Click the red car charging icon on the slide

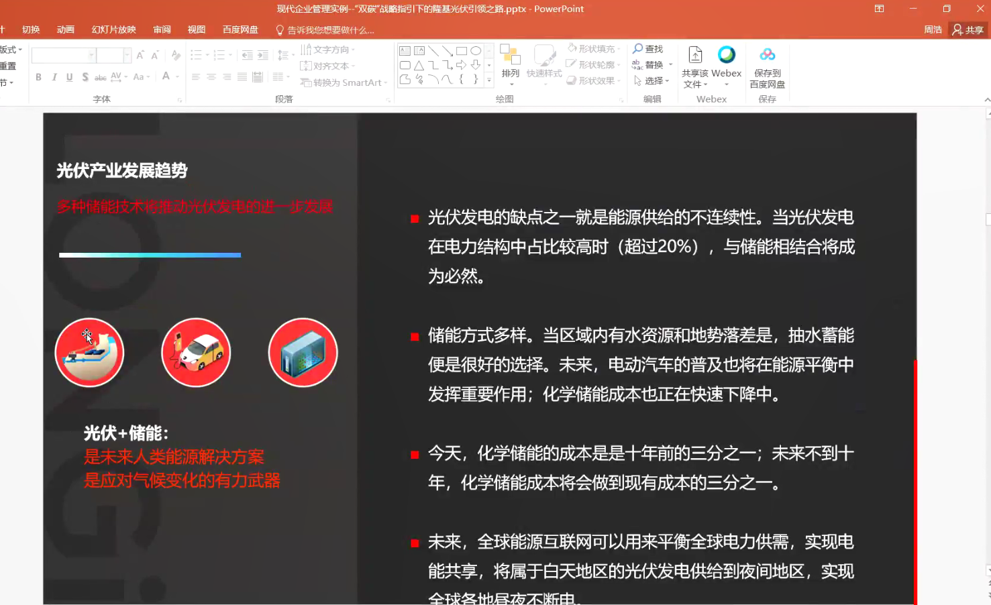(x=195, y=351)
